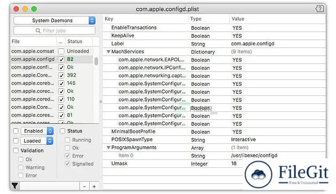Image resolution: width=336 pixels, height=194 pixels.
Task: Check the Validation filter checkbox
Action: tap(16, 151)
